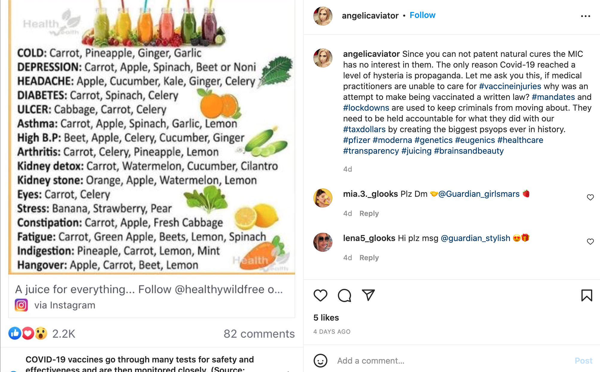View angelicaviator header profile picture
Screen dimensions: 600x372
(x=323, y=16)
